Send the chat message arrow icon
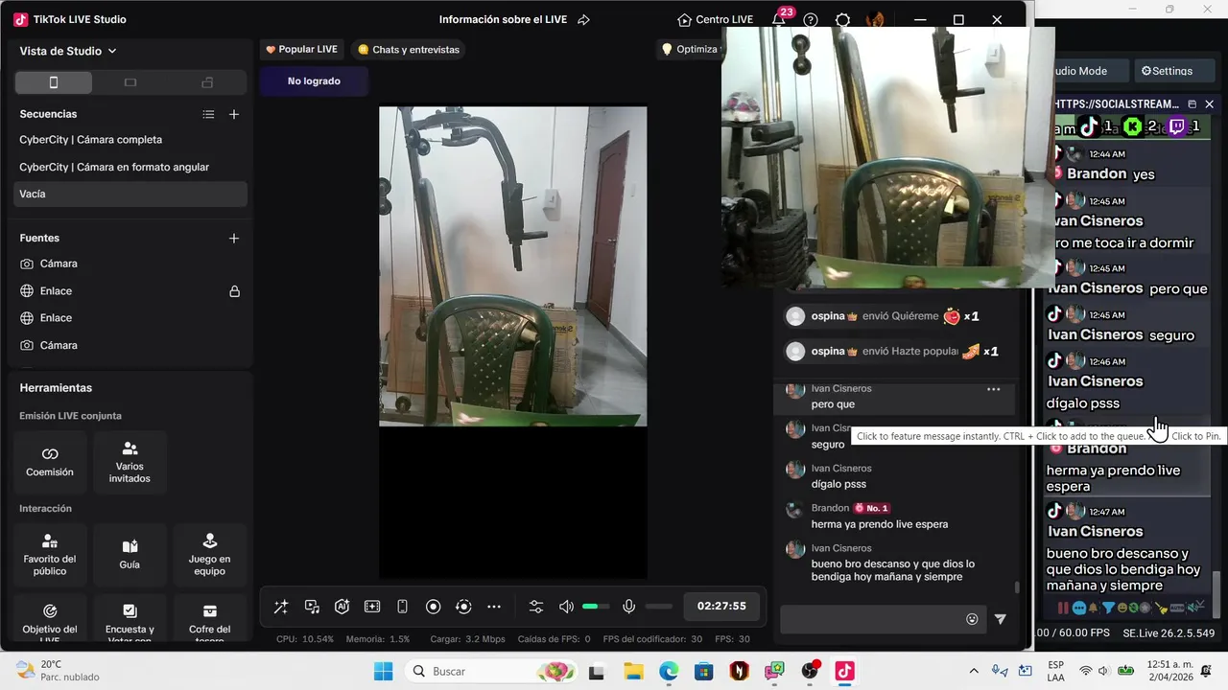Viewport: 1228px width, 690px height. pyautogui.click(x=1001, y=619)
